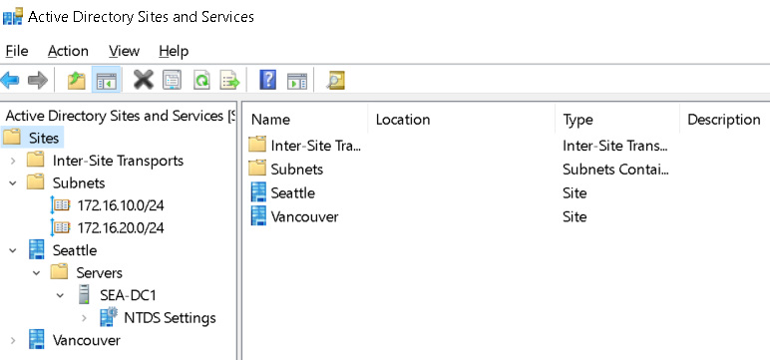Click the Export List toolbar icon
This screenshot has width=770, height=360.
click(229, 80)
